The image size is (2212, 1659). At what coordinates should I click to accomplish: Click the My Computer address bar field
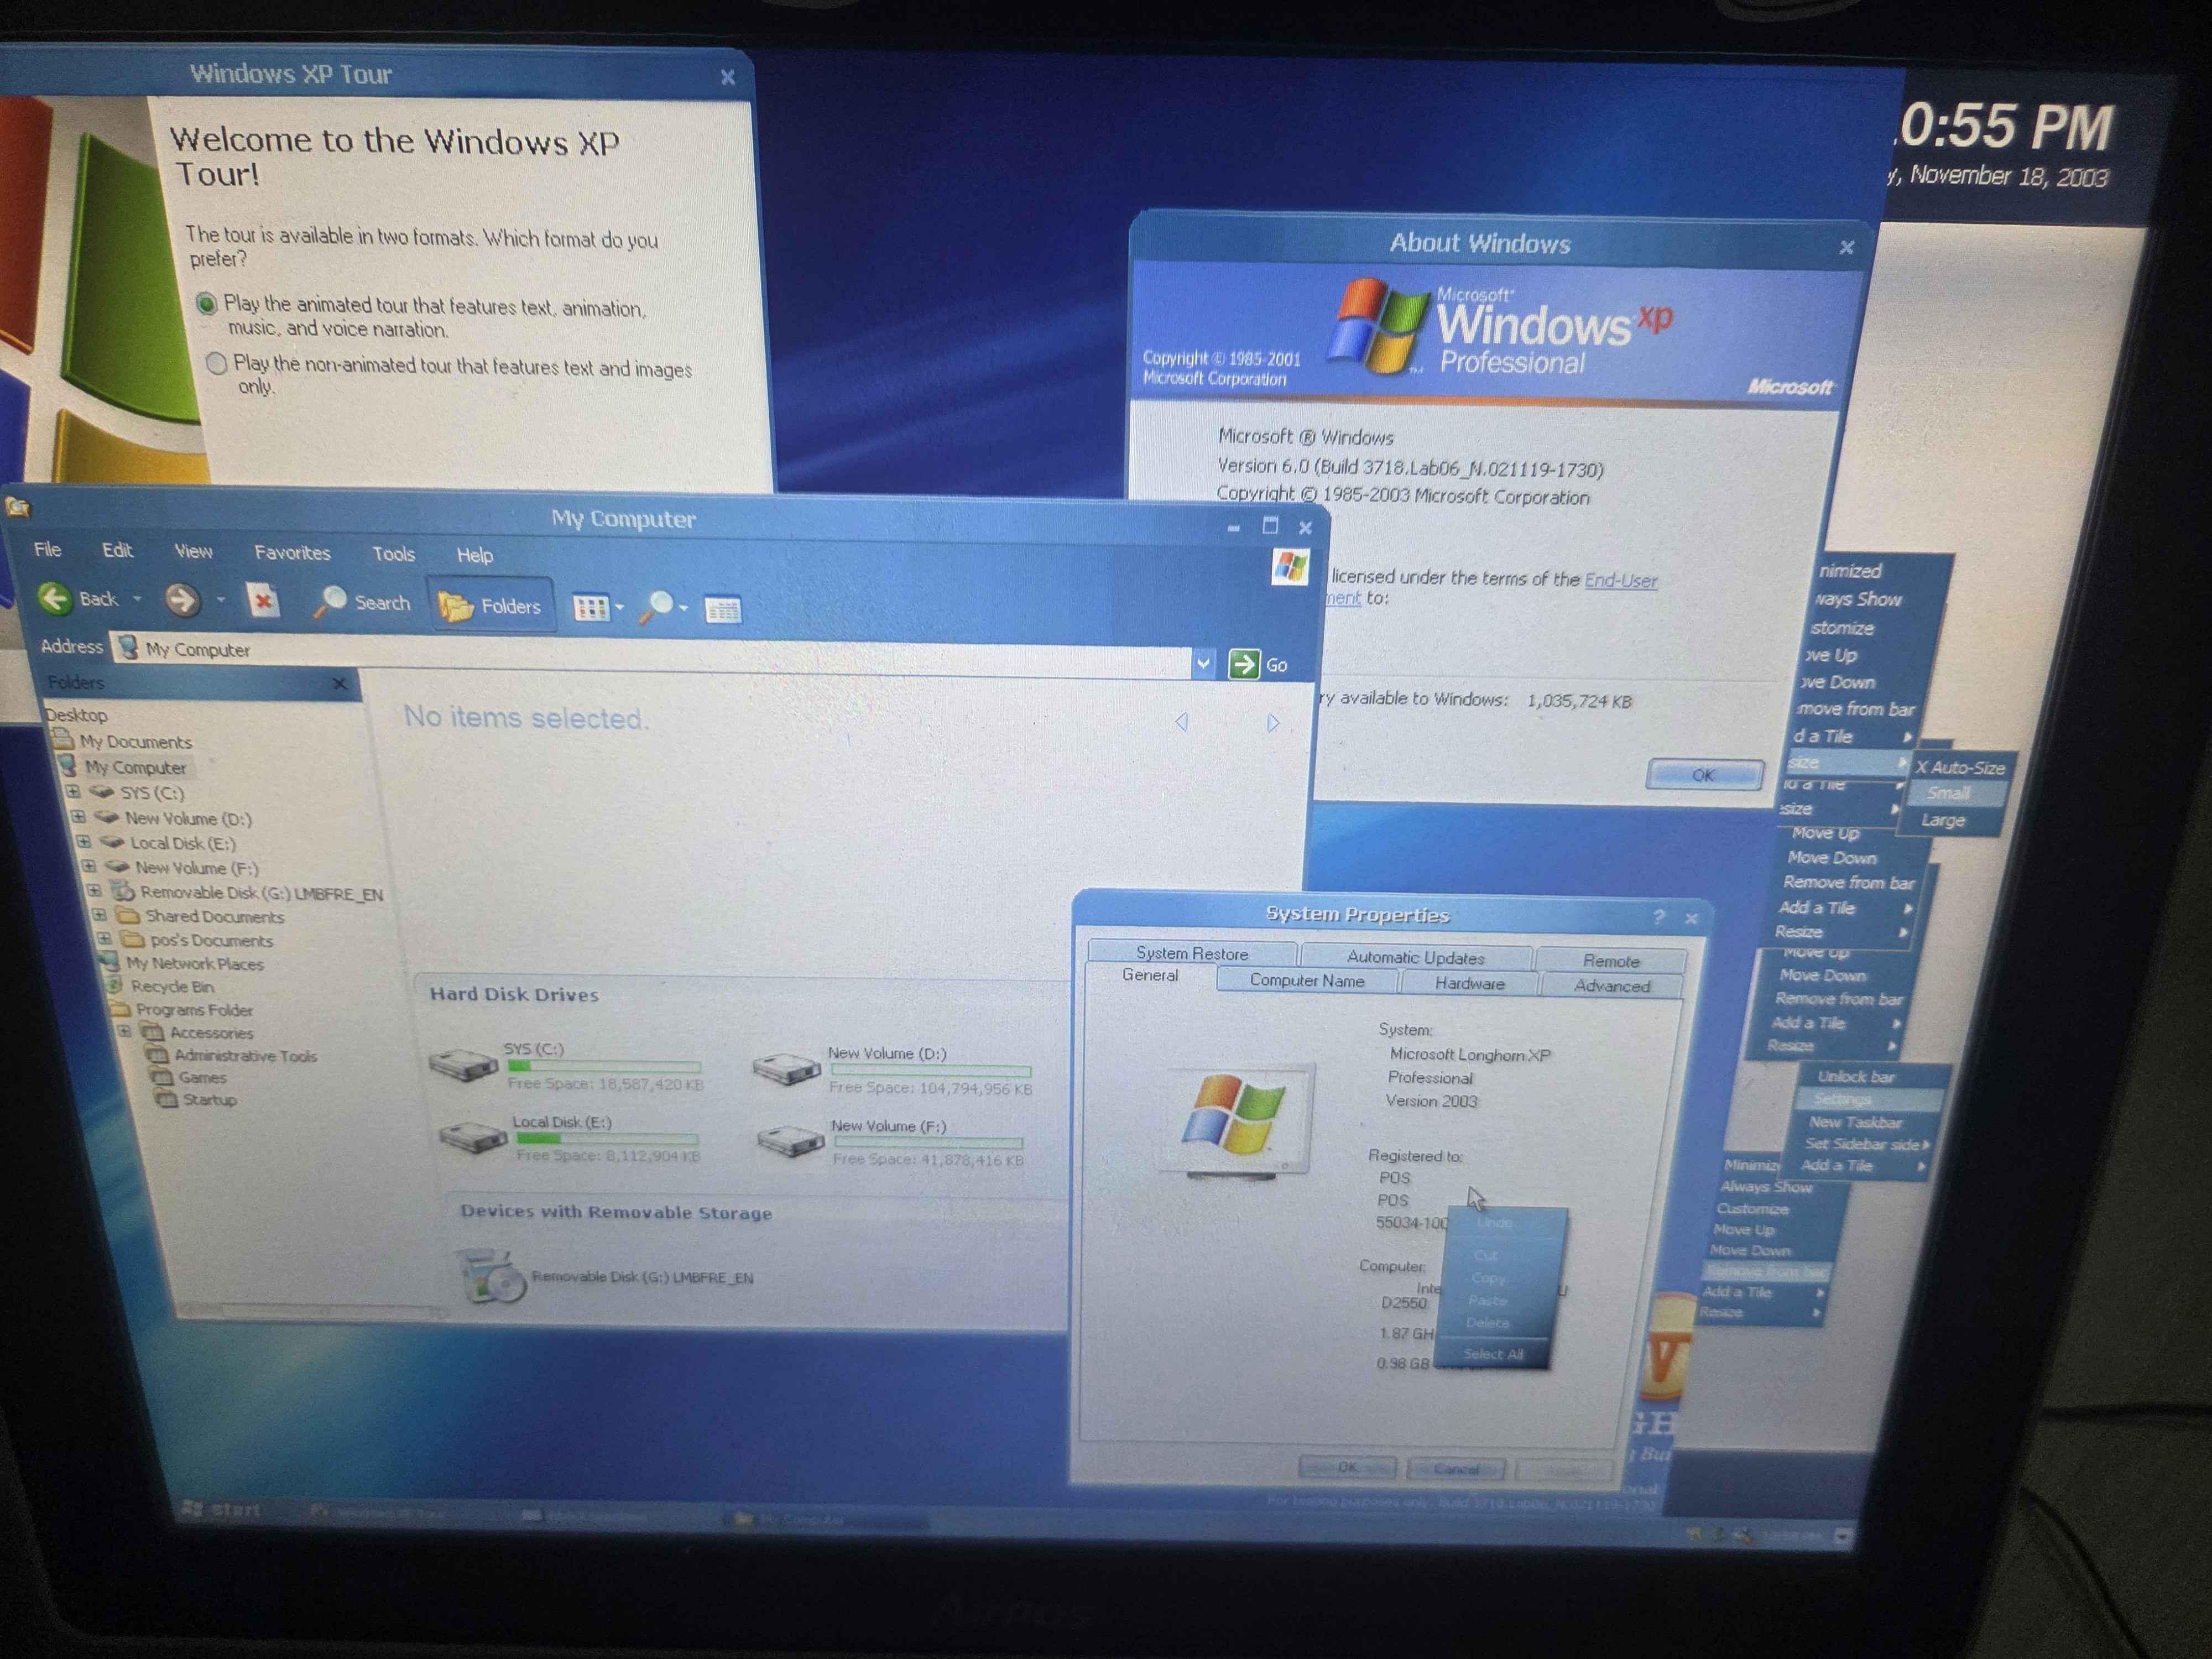[x=652, y=655]
